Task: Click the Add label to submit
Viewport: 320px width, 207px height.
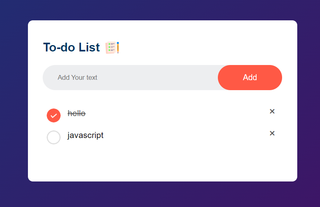Action: click(x=250, y=77)
